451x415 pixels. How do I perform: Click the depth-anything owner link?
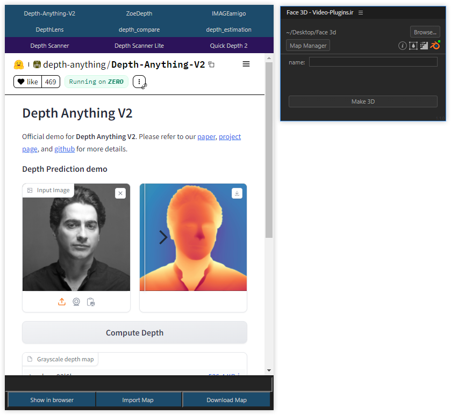[x=74, y=64]
